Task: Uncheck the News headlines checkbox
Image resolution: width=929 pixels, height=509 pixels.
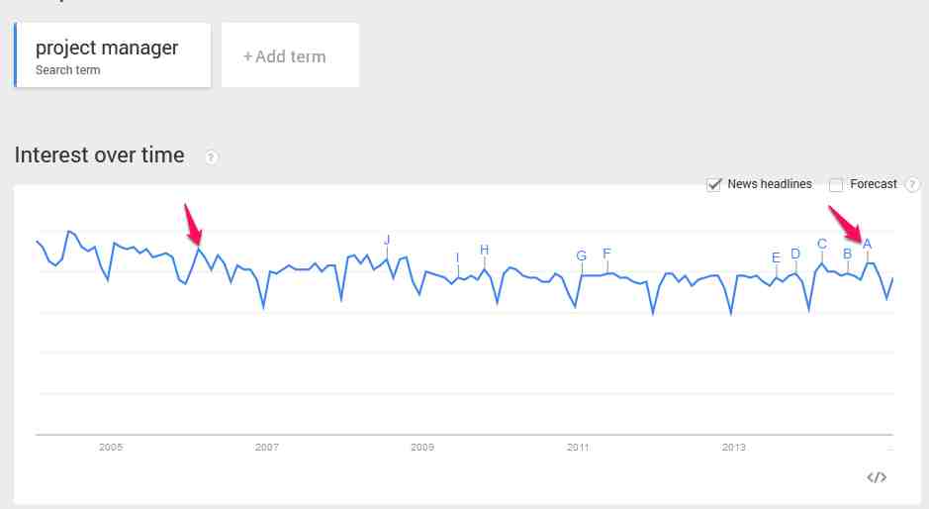Action: 713,184
